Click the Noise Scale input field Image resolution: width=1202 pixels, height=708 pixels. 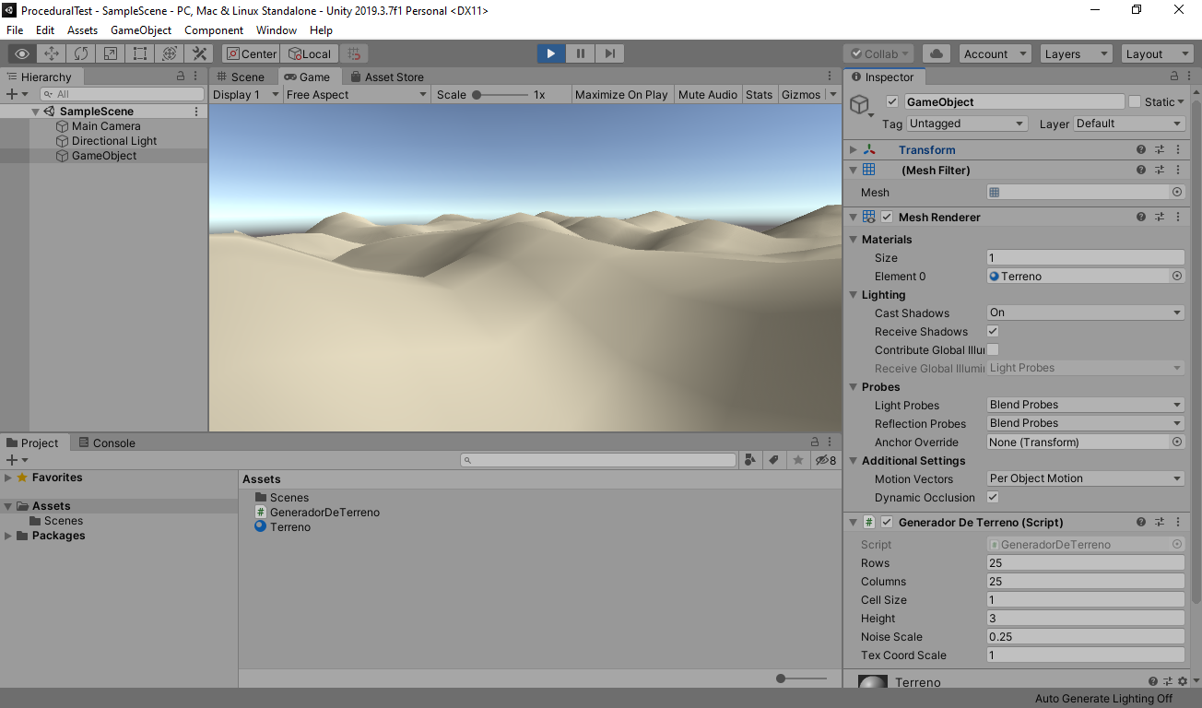[x=1085, y=637]
